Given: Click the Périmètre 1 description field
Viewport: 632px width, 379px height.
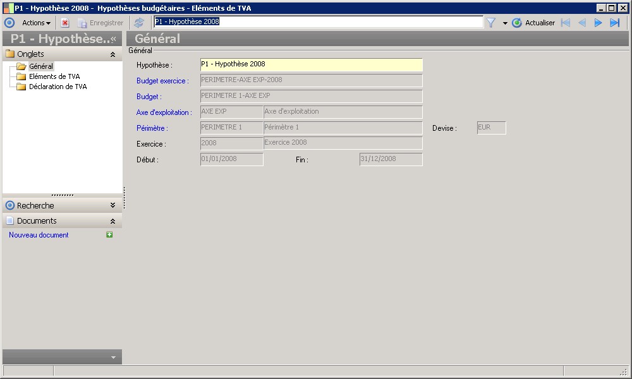Looking at the screenshot, I should [343, 128].
